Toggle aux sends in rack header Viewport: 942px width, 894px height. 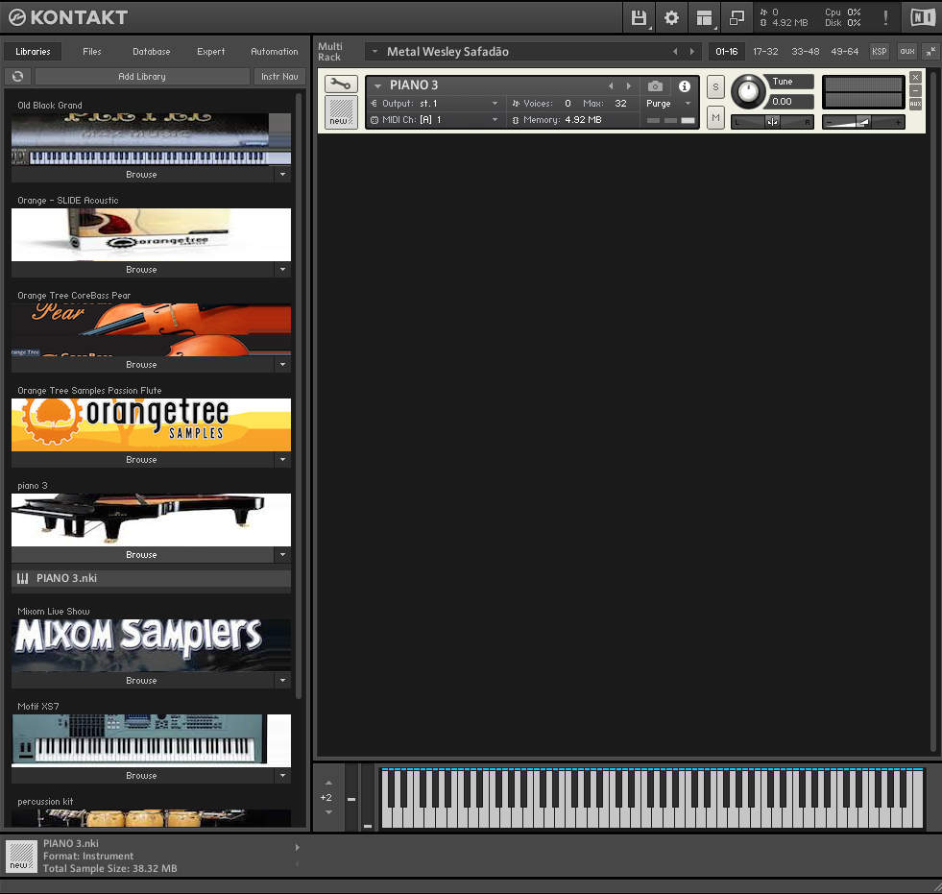907,52
